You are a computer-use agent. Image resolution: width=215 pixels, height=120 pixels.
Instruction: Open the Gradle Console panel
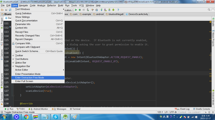[201, 109]
